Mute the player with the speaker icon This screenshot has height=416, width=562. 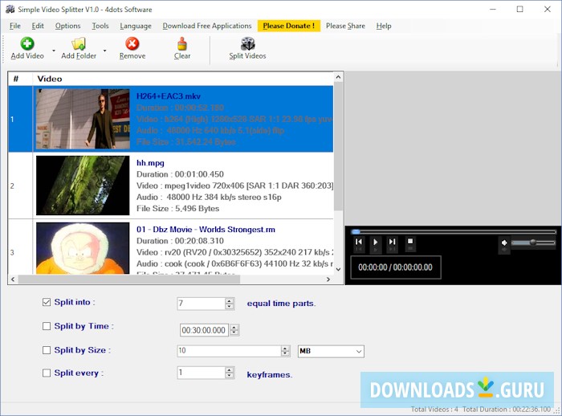click(505, 243)
